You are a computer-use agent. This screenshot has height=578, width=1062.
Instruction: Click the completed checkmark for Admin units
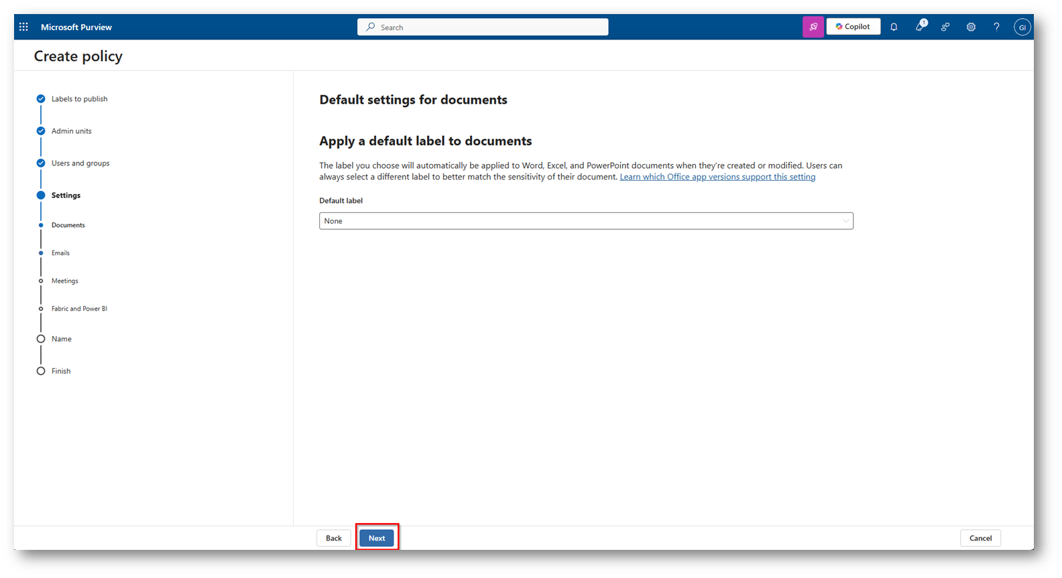pos(41,131)
